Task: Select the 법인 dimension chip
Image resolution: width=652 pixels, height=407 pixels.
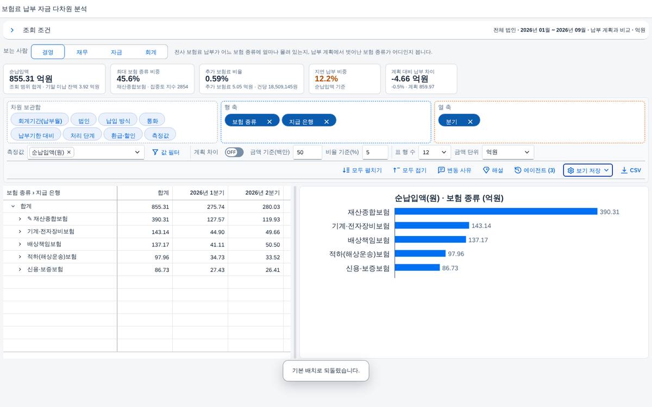Action: [x=84, y=120]
